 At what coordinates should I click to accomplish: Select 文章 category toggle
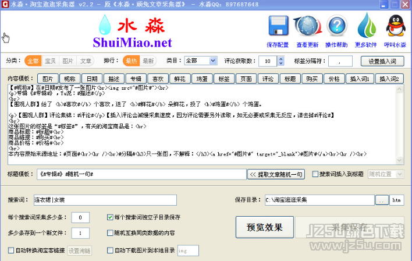pyautogui.click(x=86, y=61)
